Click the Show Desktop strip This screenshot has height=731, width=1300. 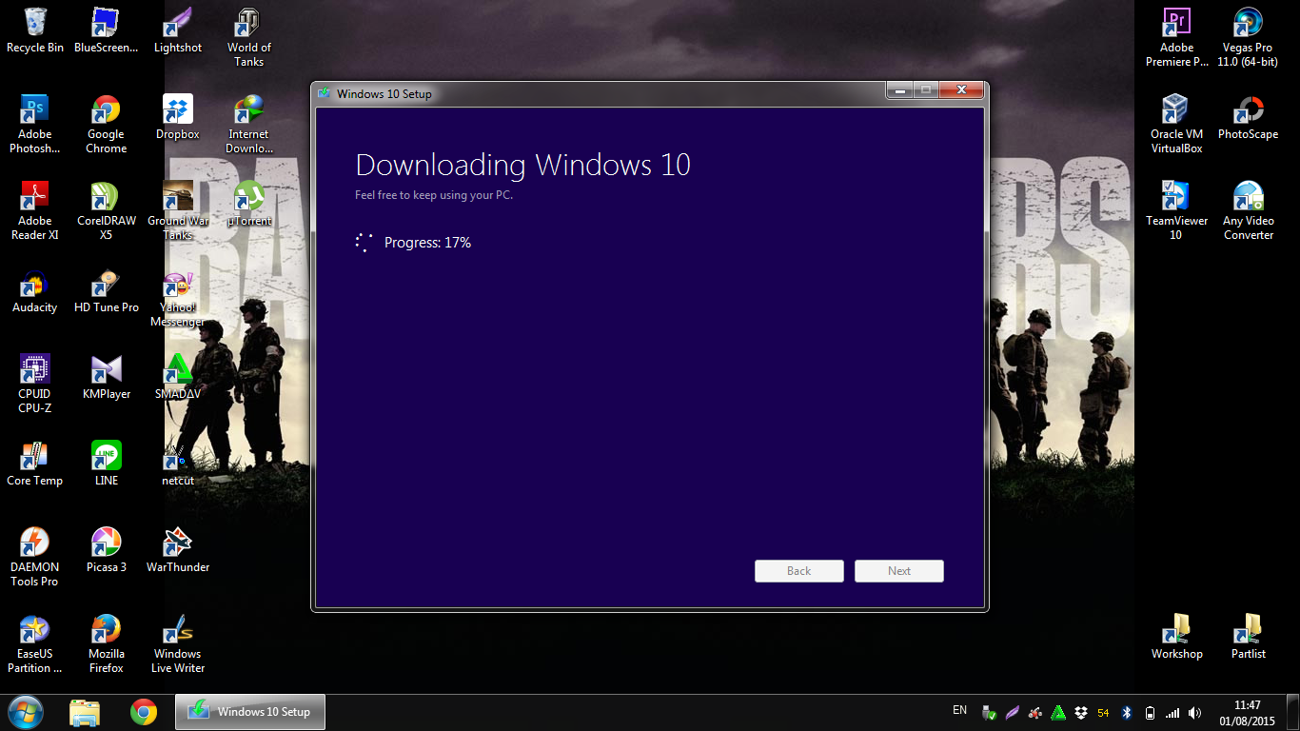(1292, 713)
